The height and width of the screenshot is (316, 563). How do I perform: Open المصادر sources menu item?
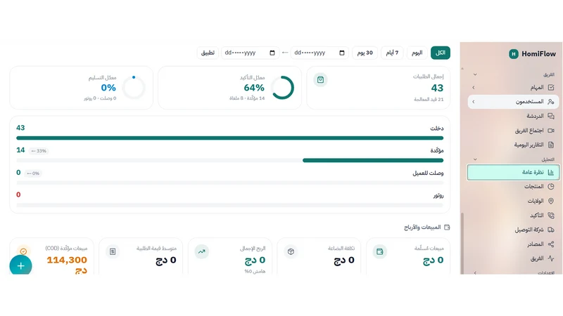pos(513,244)
